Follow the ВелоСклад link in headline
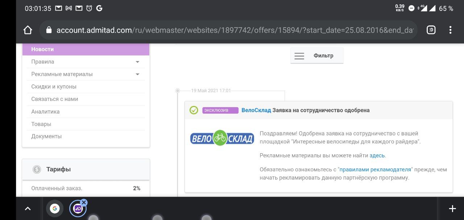Image resolution: width=464 pixels, height=220 pixels. [256, 110]
